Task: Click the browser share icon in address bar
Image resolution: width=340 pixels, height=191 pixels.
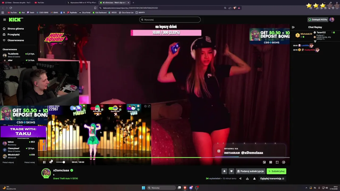Action: (230, 8)
